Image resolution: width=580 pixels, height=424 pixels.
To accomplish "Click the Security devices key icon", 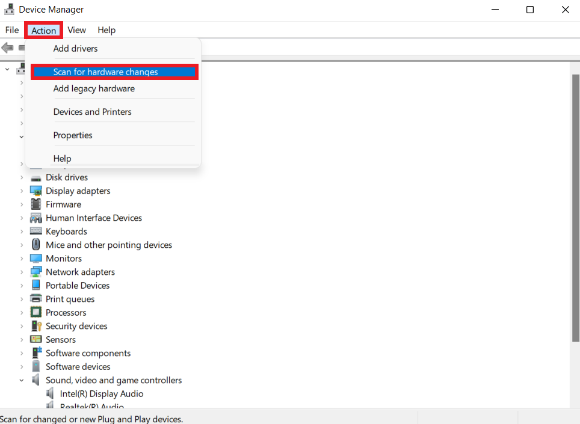I will click(x=36, y=326).
